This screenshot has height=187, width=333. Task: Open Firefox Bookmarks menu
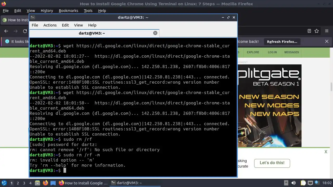(68, 11)
